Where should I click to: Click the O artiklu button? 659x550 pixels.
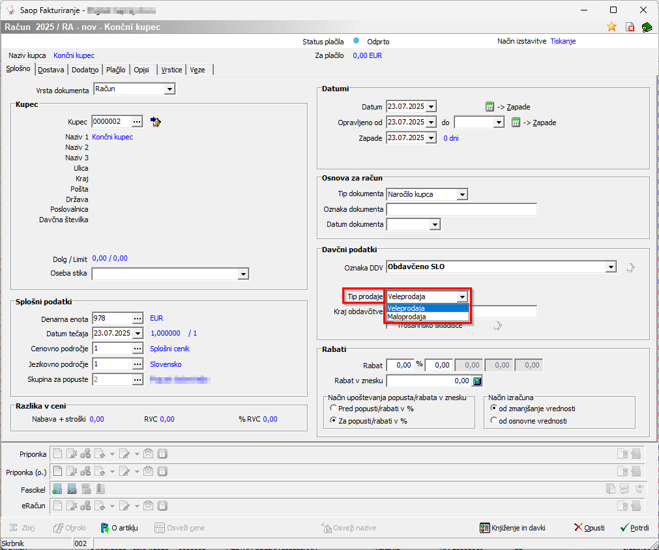(119, 528)
